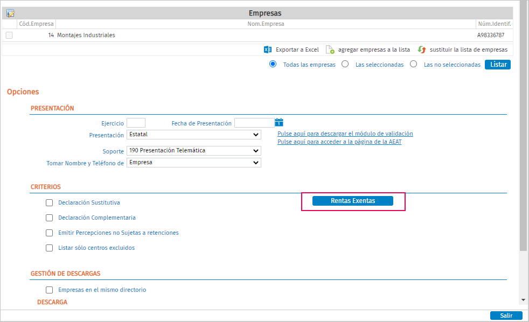Viewport: 529px width, 322px height.
Task: Open link to download the validation module
Action: click(x=345, y=134)
